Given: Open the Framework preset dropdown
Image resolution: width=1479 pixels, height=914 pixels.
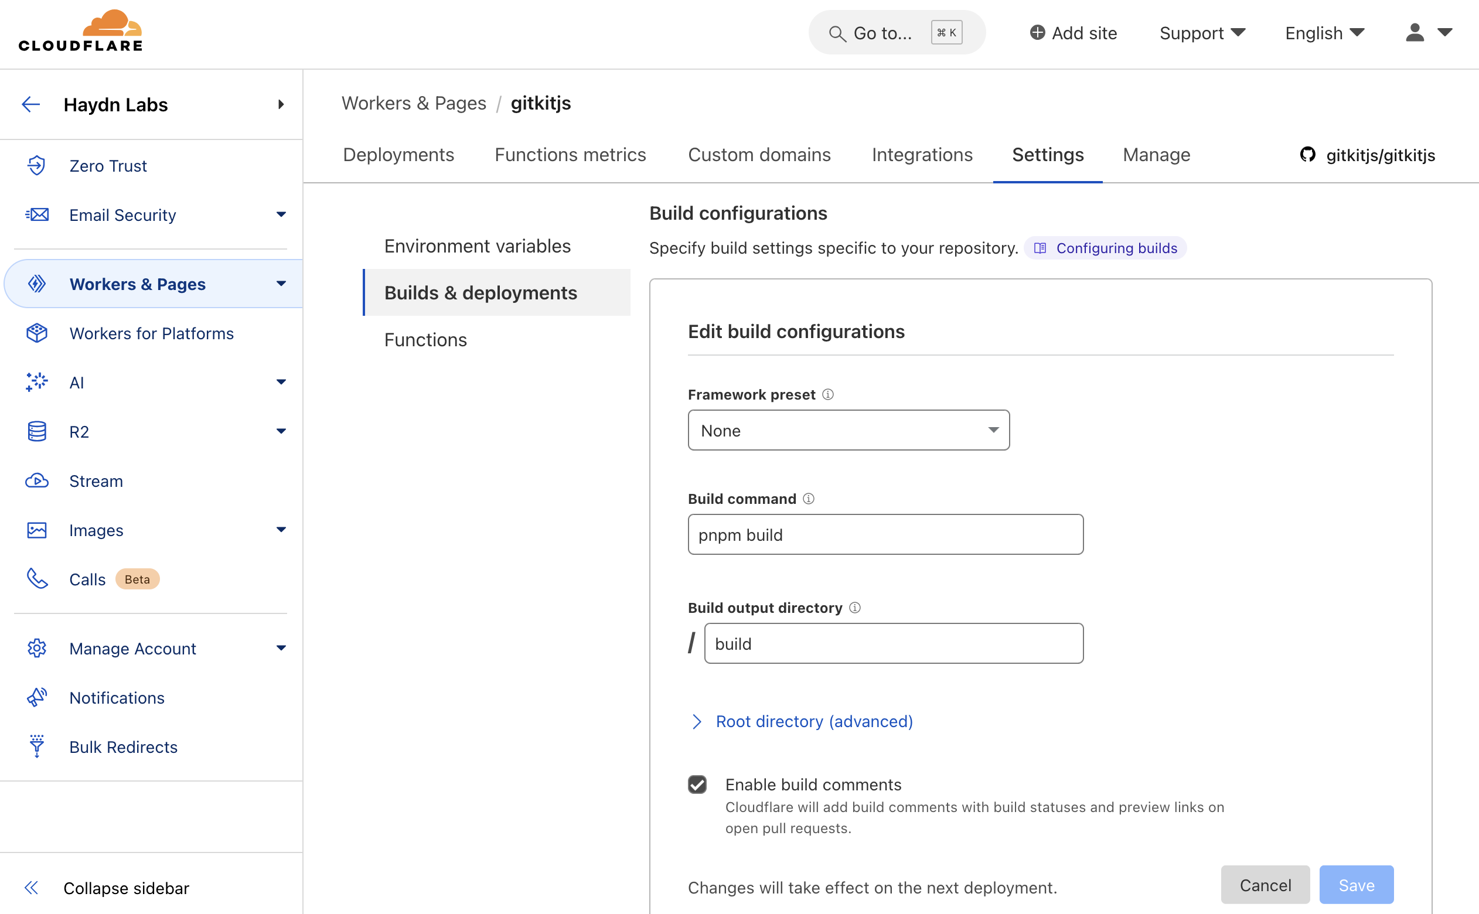Looking at the screenshot, I should click(x=848, y=430).
